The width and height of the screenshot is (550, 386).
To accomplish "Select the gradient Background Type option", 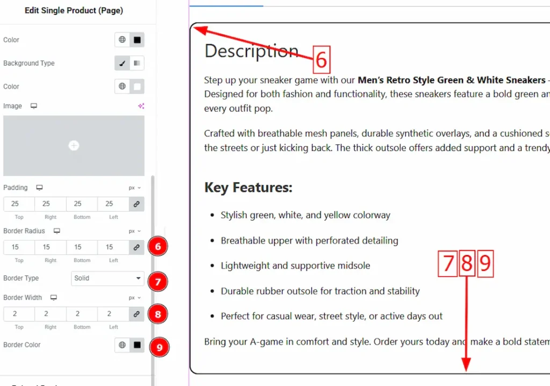I will click(x=137, y=63).
